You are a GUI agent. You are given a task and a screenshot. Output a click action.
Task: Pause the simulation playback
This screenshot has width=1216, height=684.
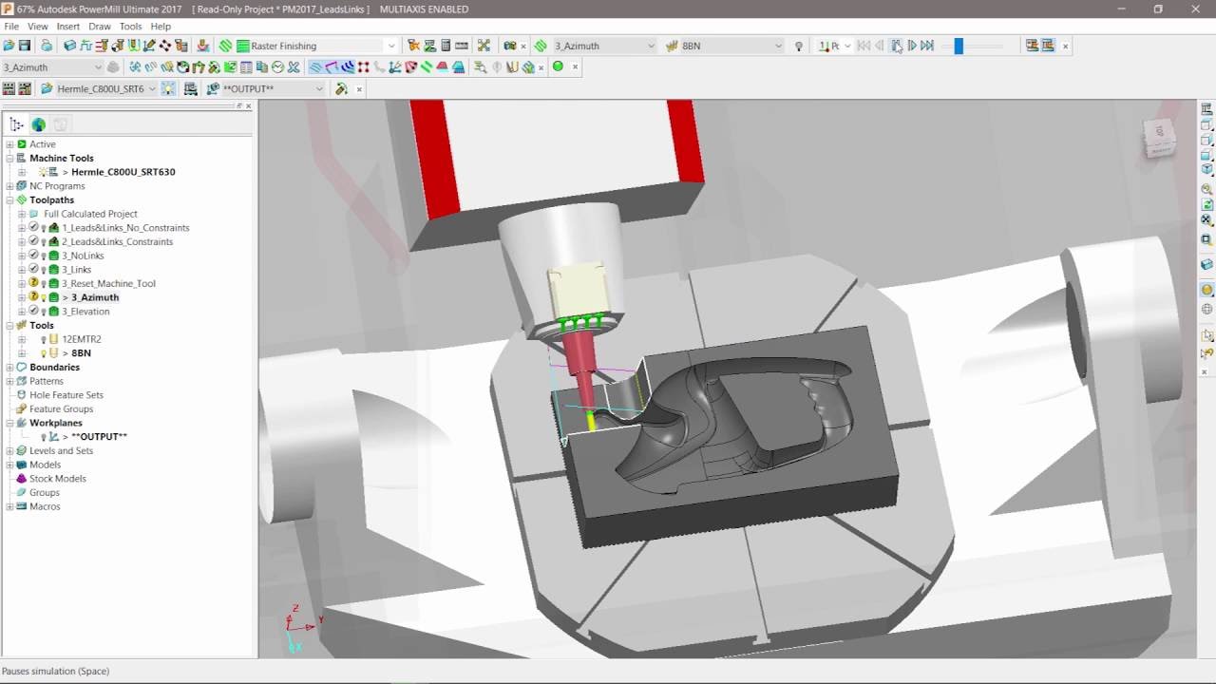click(896, 46)
